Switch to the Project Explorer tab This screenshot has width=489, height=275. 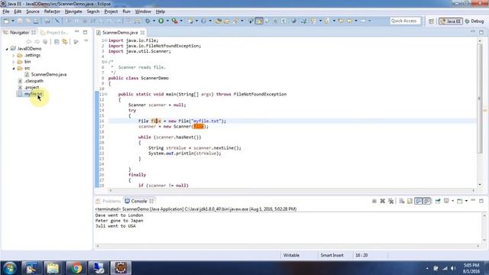[54, 32]
